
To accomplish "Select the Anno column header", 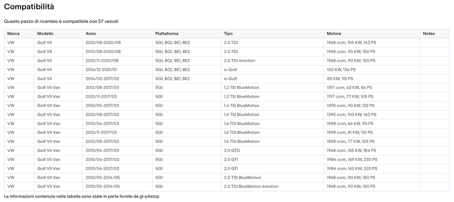I will [x=90, y=34].
